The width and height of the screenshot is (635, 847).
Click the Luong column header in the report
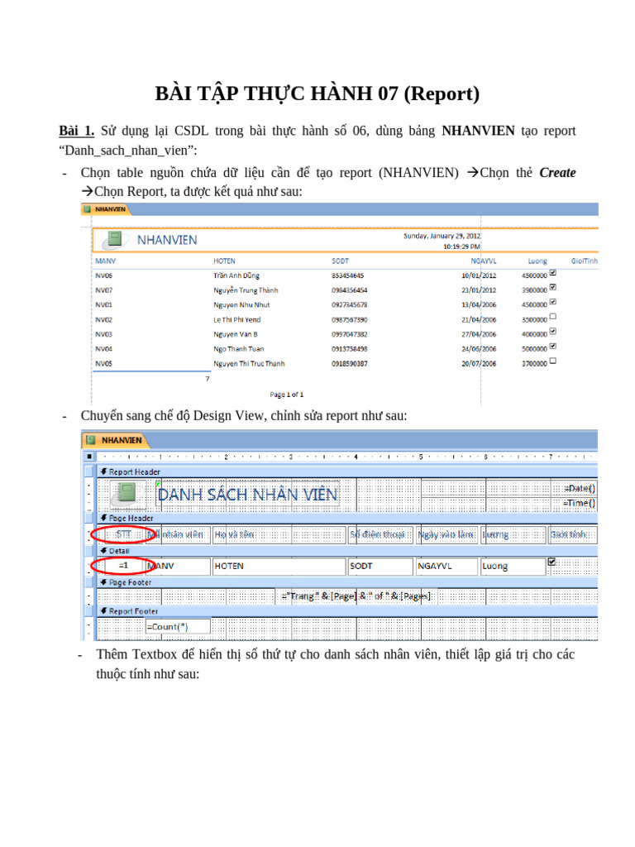(x=537, y=261)
